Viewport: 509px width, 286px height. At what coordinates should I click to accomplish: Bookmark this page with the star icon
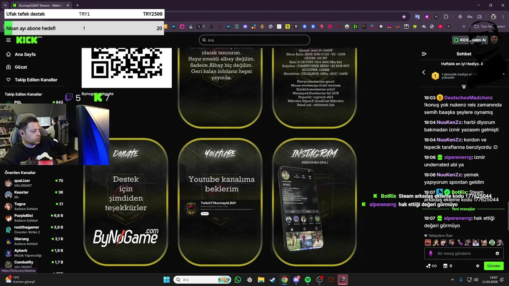[404, 17]
